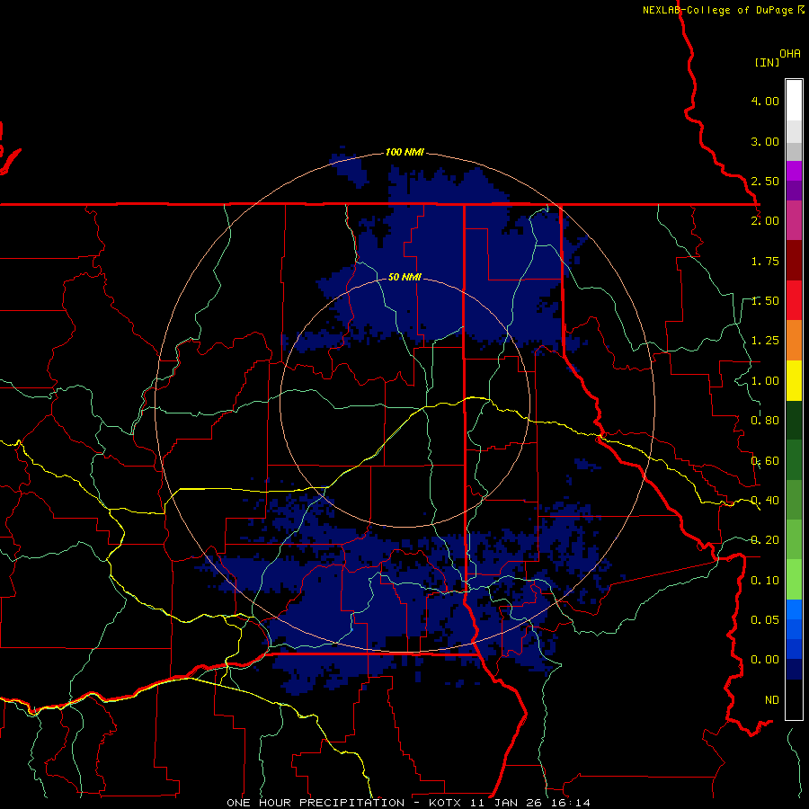The width and height of the screenshot is (809, 809).
Task: Click the 0.80 legend value
Action: coord(765,421)
